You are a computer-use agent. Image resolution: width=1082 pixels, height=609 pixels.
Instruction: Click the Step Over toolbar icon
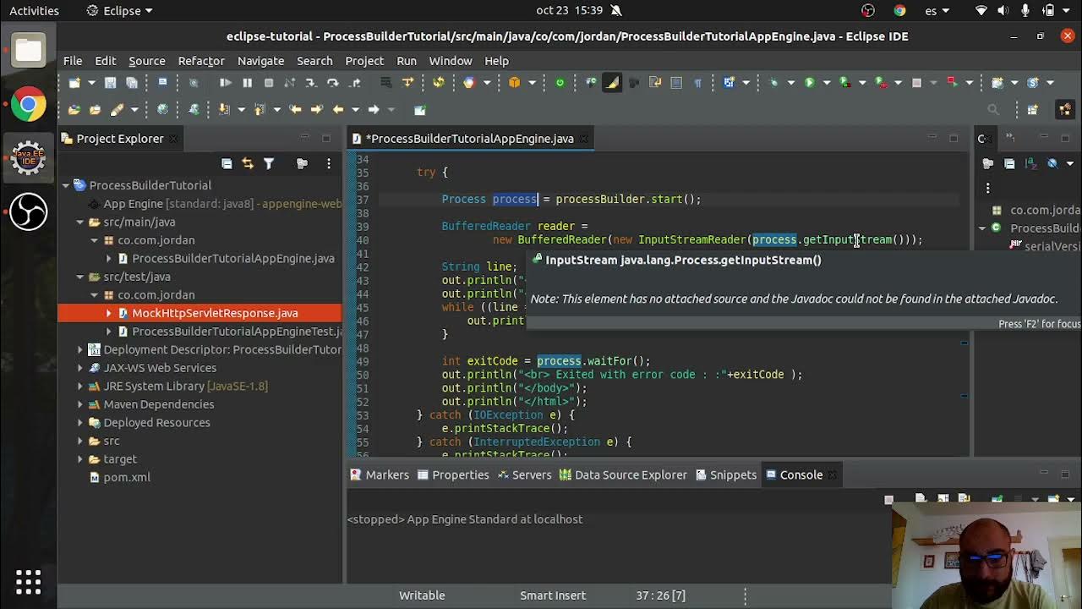tap(332, 82)
